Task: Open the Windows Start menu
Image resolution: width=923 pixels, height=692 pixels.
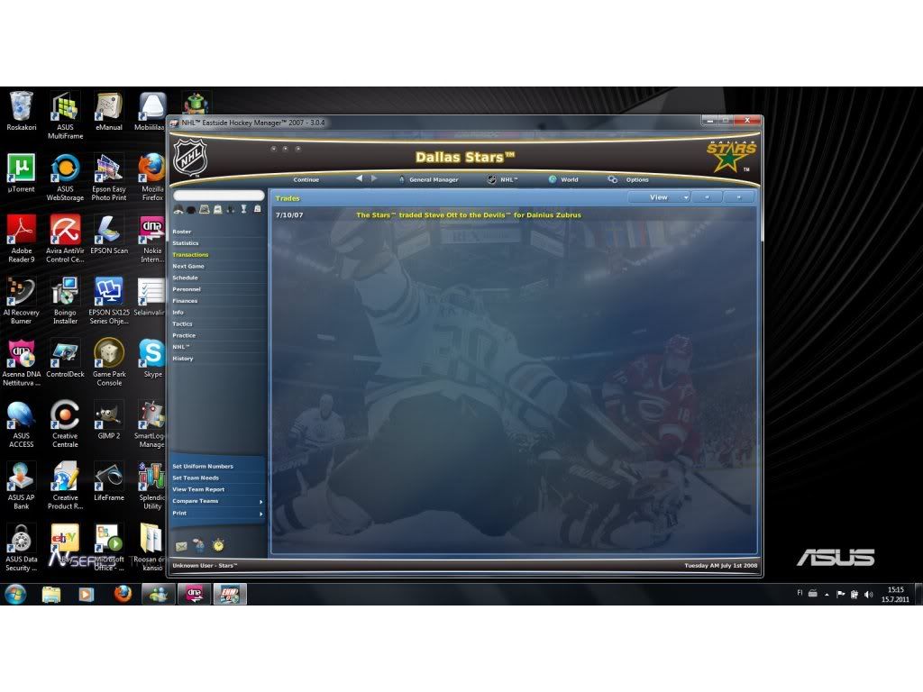Action: tap(15, 595)
